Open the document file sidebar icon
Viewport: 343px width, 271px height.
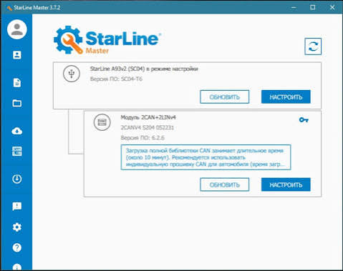pyautogui.click(x=17, y=83)
